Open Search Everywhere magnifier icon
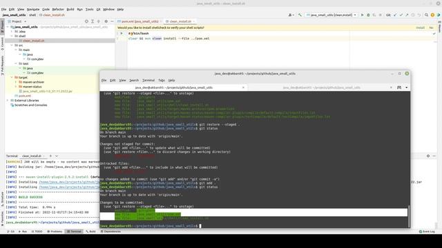The height and width of the screenshot is (248, 442). coord(427,15)
